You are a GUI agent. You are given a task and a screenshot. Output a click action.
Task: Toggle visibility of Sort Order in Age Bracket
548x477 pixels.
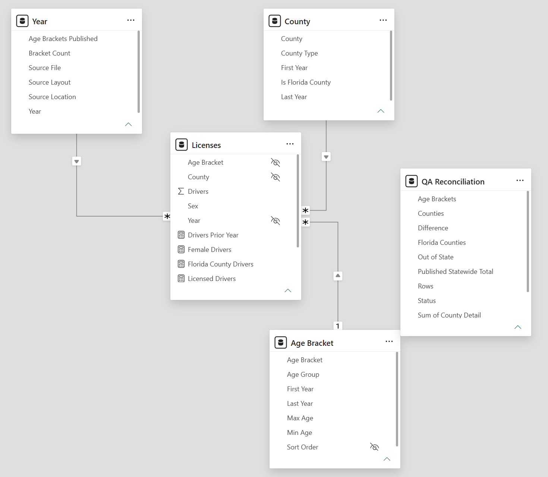(374, 447)
